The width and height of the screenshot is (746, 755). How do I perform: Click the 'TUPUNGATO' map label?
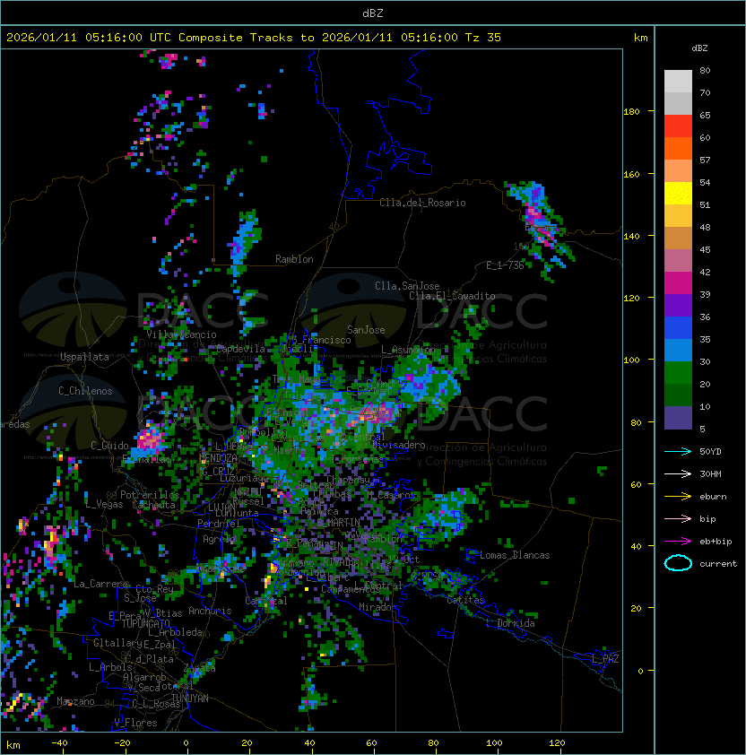pyautogui.click(x=145, y=623)
